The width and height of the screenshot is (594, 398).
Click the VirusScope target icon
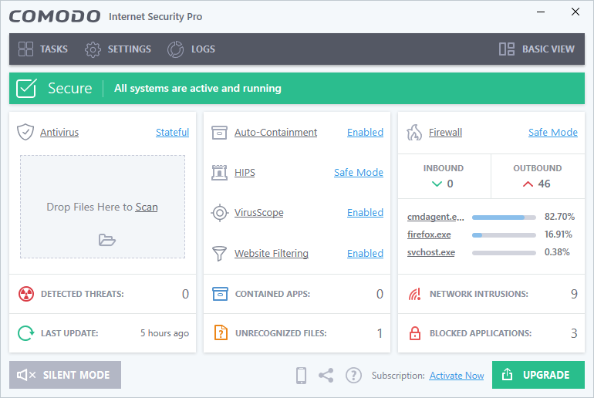(220, 212)
